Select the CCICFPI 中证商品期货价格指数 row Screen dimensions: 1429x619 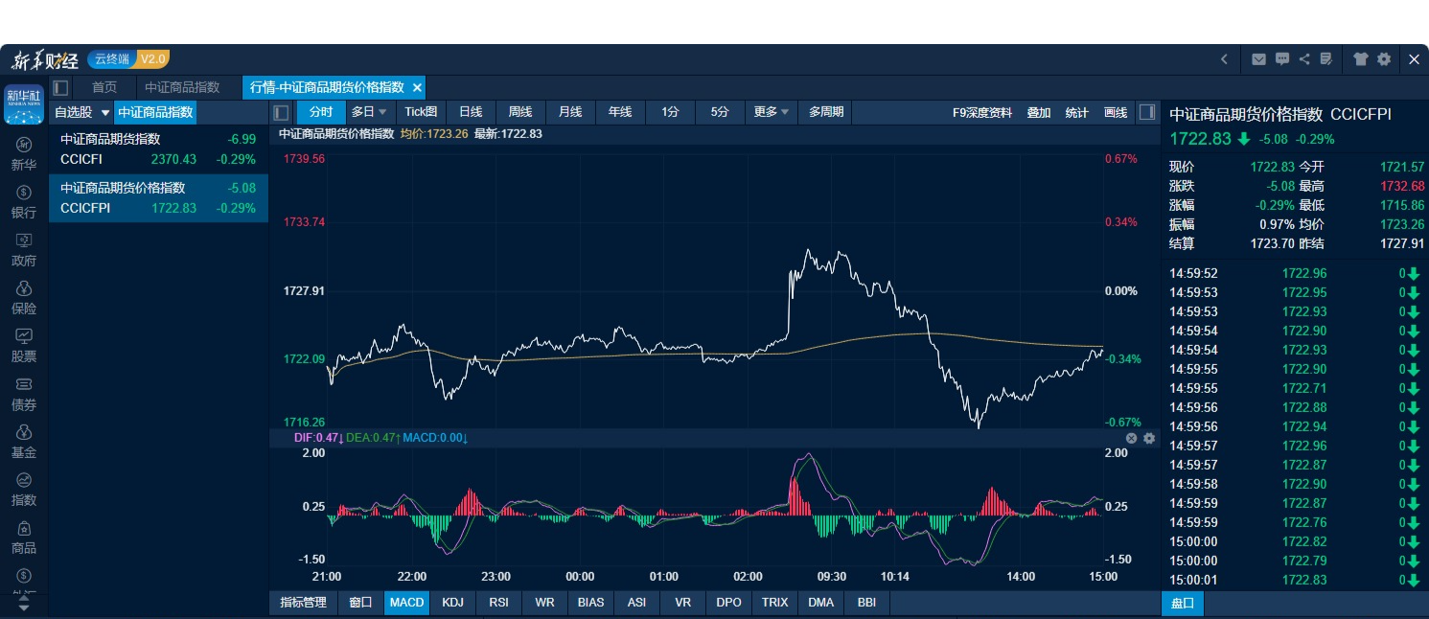coord(158,198)
